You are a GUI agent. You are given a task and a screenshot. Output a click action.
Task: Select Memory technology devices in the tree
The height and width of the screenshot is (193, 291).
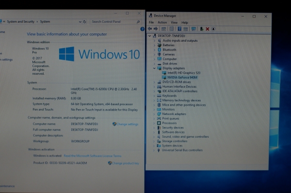(x=181, y=100)
